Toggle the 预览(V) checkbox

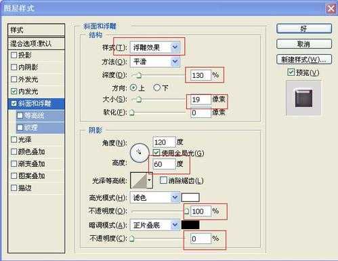click(x=291, y=73)
